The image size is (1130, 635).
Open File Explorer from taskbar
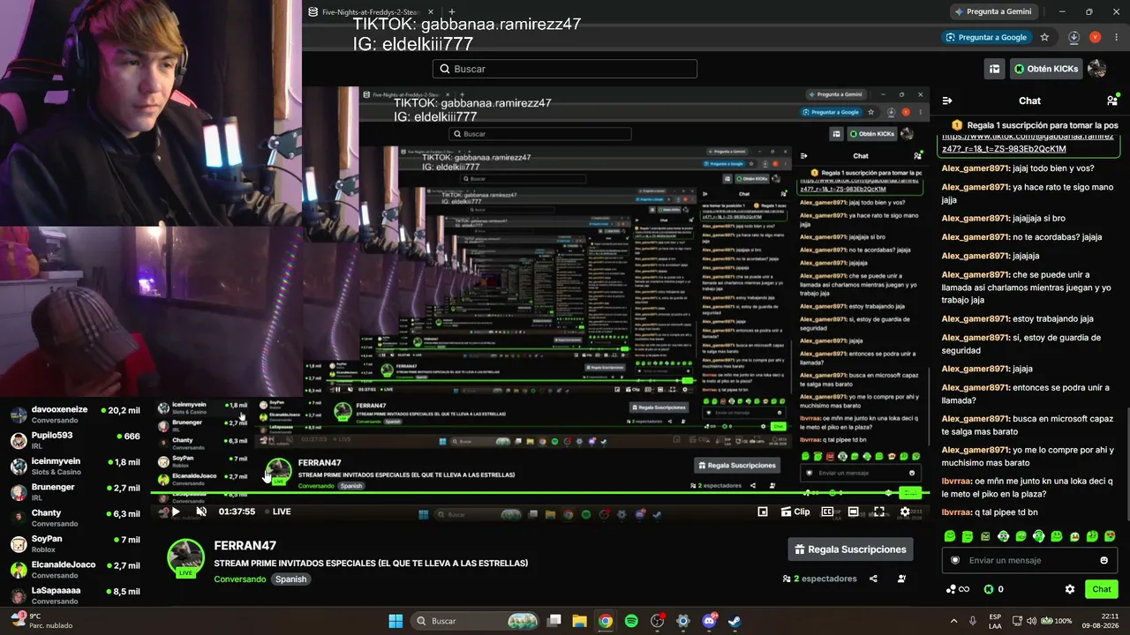click(579, 621)
